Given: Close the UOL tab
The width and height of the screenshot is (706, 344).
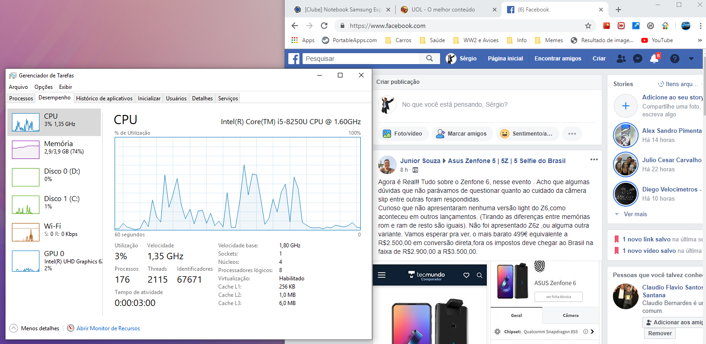Looking at the screenshot, I should click(494, 10).
